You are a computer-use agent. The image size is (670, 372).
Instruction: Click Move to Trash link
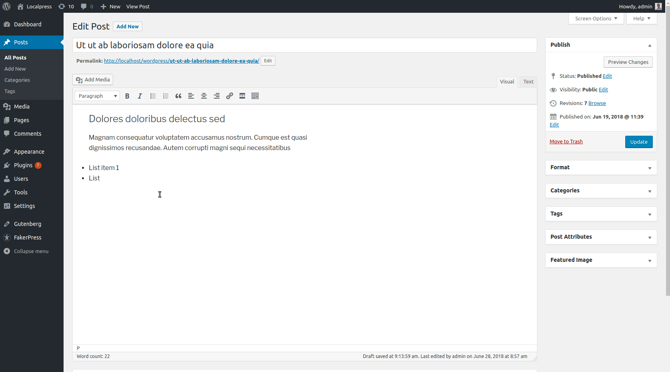tap(566, 142)
